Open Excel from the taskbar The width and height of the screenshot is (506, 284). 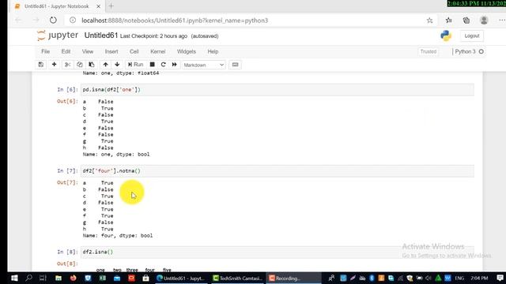103,278
